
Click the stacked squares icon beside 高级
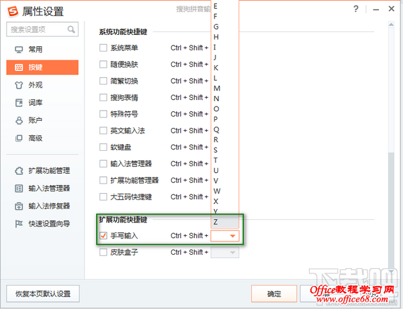pos(19,138)
